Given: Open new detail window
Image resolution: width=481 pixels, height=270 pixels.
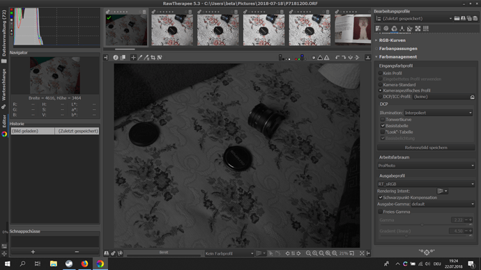Looking at the screenshot, I should 352,253.
